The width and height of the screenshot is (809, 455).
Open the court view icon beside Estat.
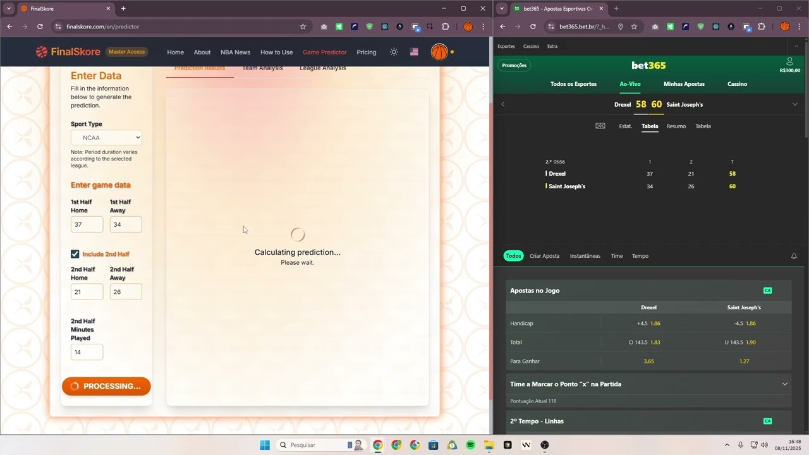point(600,126)
